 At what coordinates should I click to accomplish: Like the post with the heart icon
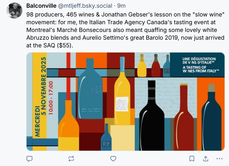click(113, 159)
